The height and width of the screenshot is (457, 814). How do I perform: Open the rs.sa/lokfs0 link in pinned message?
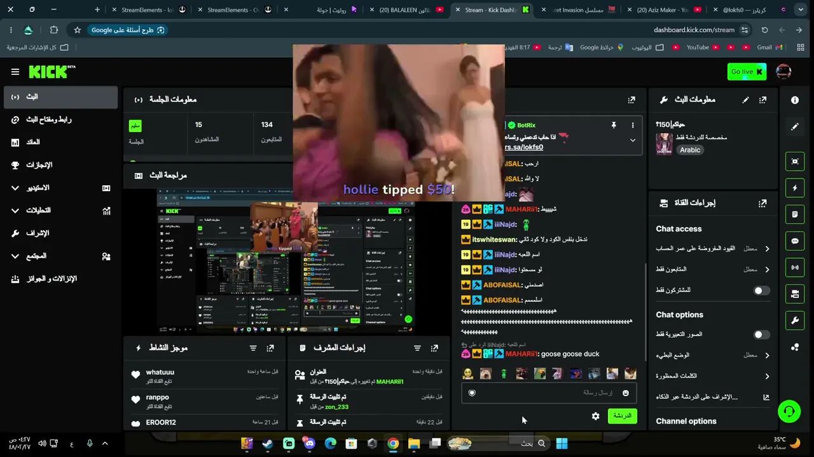click(x=524, y=147)
